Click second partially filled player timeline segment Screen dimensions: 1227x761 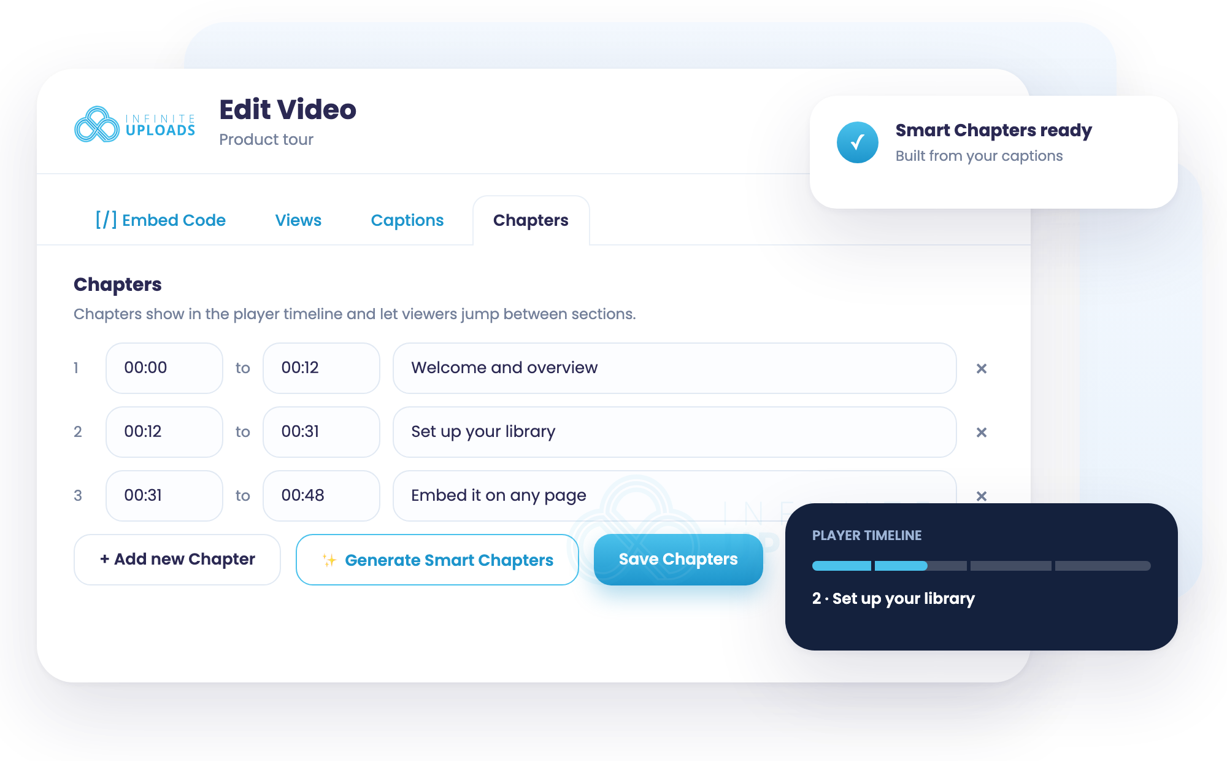click(920, 566)
